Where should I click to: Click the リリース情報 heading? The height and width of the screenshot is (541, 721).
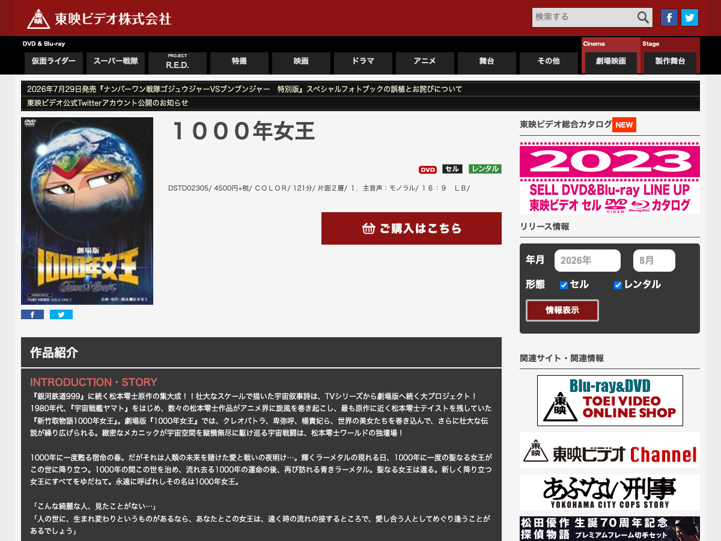tap(544, 227)
